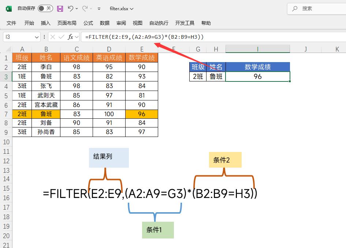The height and width of the screenshot is (248, 346).
Task: Click header cell 语文成绩
Action: 77,58
